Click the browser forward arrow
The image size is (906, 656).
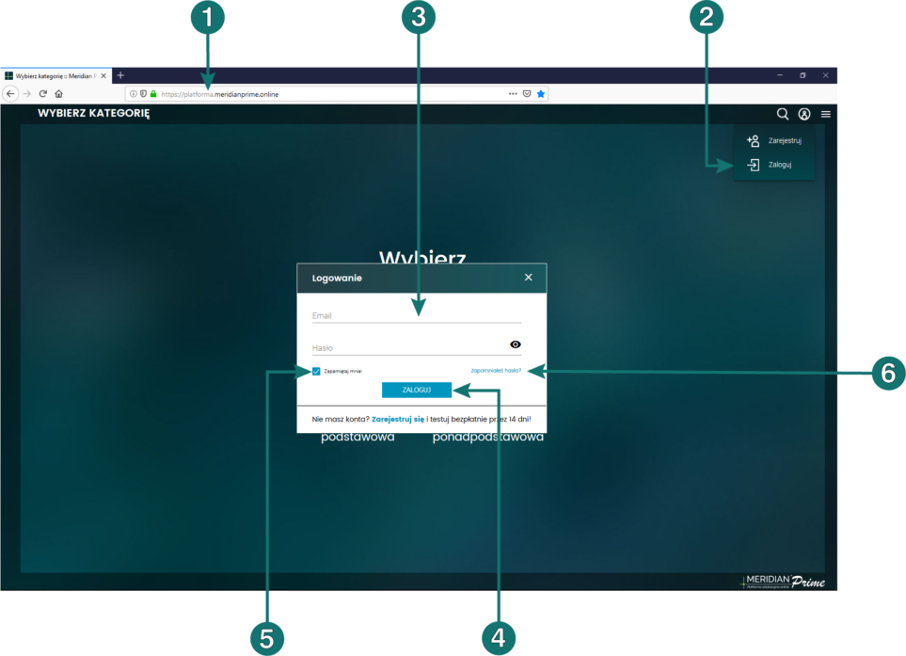[26, 93]
